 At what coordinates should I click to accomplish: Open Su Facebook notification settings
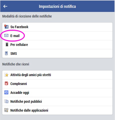[x=57, y=27]
